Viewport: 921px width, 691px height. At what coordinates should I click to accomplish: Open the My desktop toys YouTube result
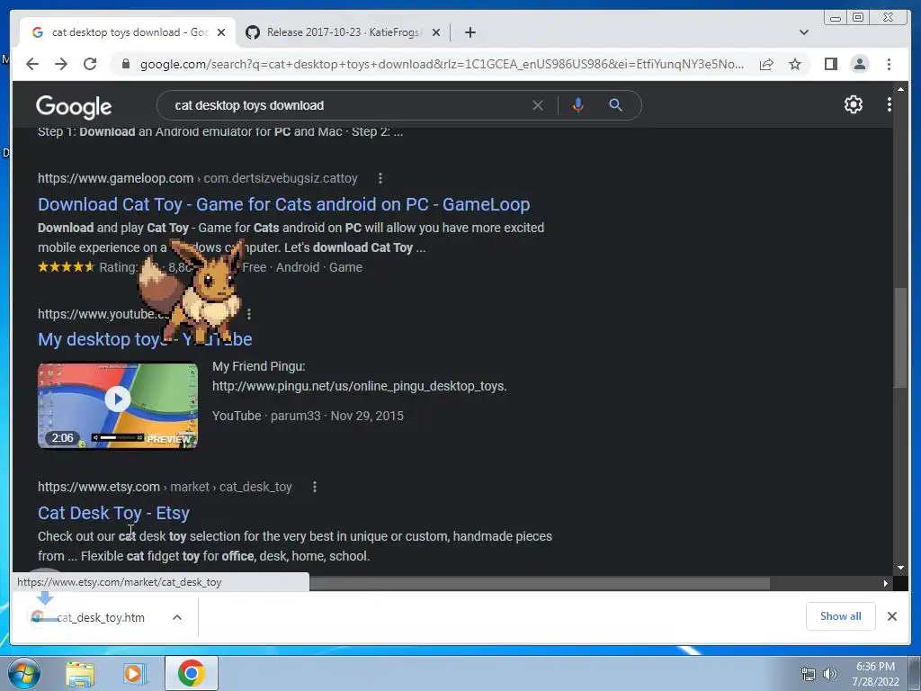[145, 339]
